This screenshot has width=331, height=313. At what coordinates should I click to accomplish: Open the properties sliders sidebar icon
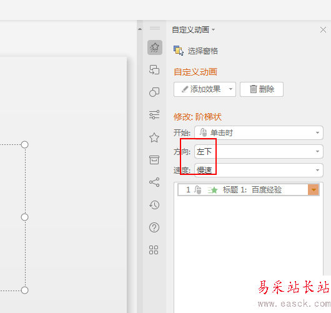tap(154, 115)
